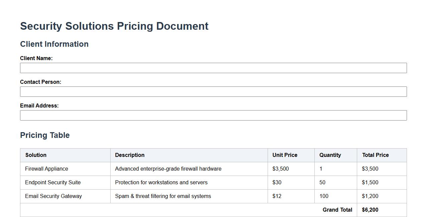
Task: Focus the Contact Person text box
Action: tap(213, 91)
